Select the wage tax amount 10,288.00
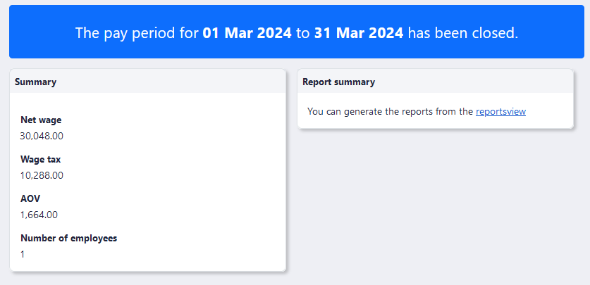Screen dimensions: 590x285 [42, 175]
